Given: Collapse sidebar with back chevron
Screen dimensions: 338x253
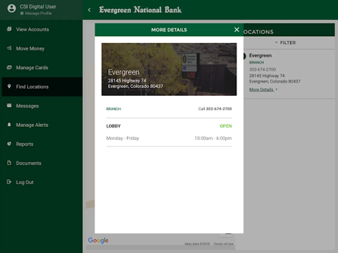Looking at the screenshot, I should (89, 10).
